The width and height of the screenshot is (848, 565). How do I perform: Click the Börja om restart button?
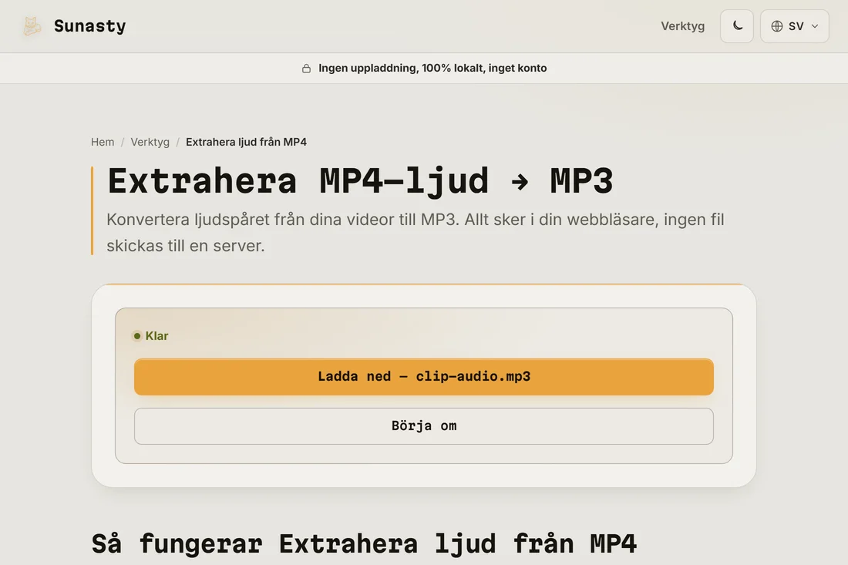424,426
